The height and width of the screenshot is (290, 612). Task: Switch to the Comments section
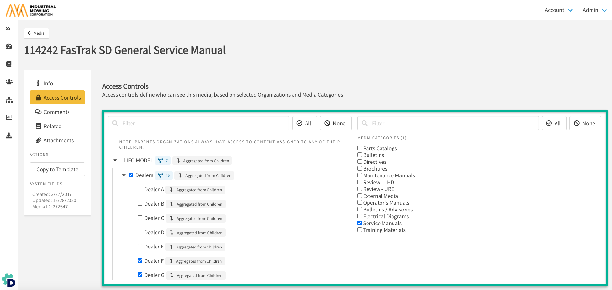pos(56,112)
